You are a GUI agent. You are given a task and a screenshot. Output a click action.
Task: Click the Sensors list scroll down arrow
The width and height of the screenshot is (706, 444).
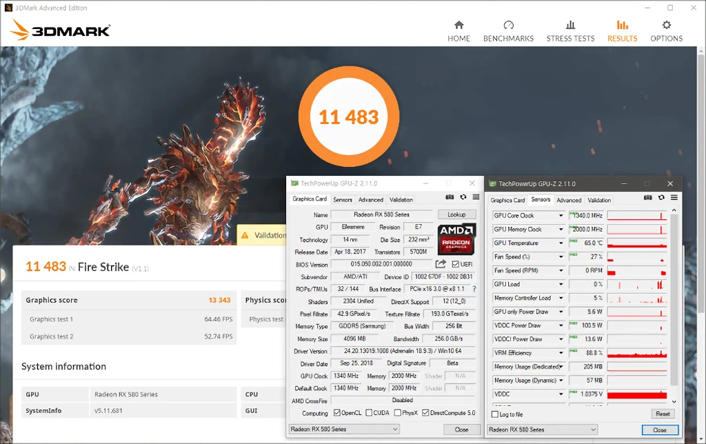pyautogui.click(x=674, y=401)
